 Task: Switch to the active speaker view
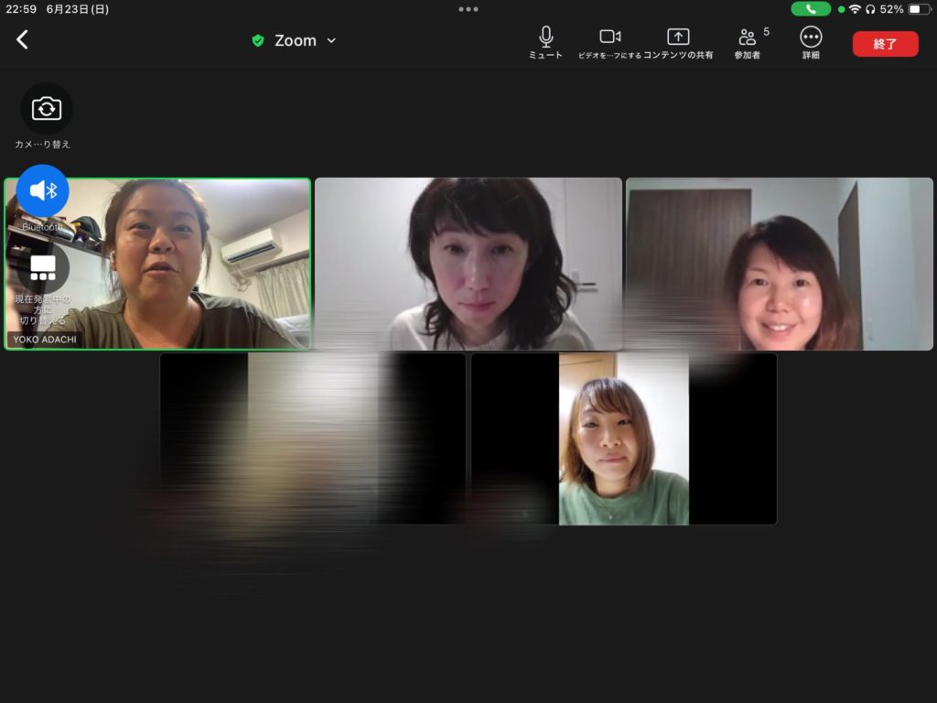pyautogui.click(x=43, y=268)
